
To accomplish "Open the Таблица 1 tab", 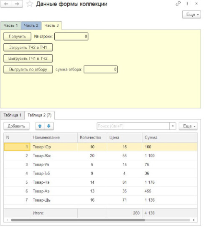I will pos(13,115).
